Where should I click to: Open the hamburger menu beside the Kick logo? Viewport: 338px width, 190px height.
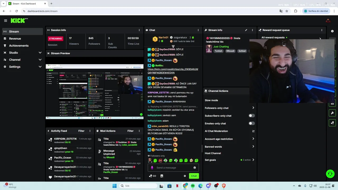click(6, 21)
